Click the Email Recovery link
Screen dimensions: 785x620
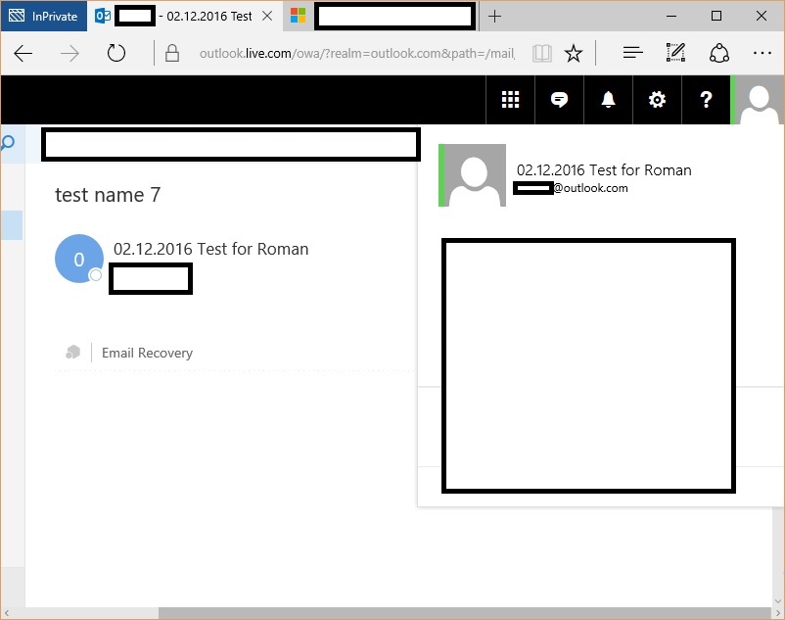(147, 353)
